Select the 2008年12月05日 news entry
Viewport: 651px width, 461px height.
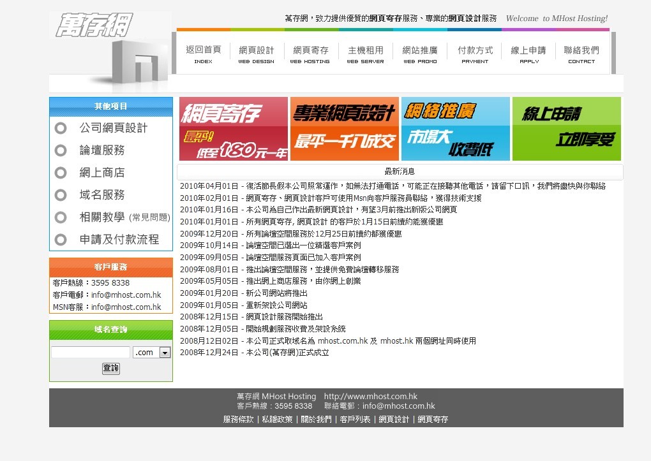[263, 329]
